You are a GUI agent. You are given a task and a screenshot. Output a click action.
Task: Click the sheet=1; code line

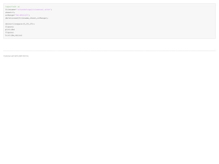pos(10,13)
